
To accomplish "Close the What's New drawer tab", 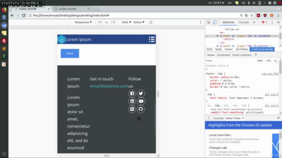I will tap(243, 118).
